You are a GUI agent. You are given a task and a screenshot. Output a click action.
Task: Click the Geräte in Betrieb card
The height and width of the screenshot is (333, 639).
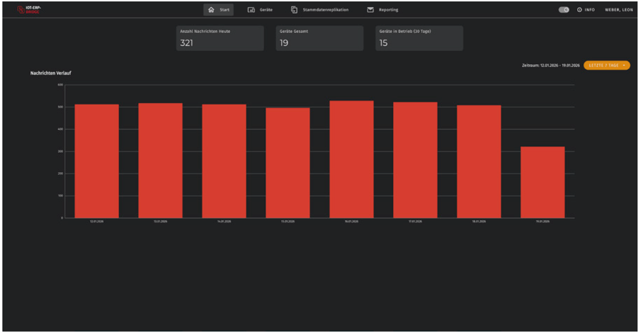(x=419, y=39)
